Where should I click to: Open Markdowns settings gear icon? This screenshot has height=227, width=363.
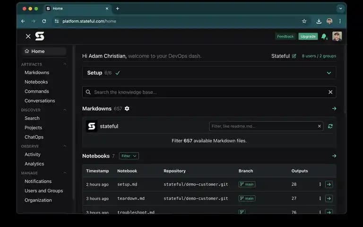point(127,108)
